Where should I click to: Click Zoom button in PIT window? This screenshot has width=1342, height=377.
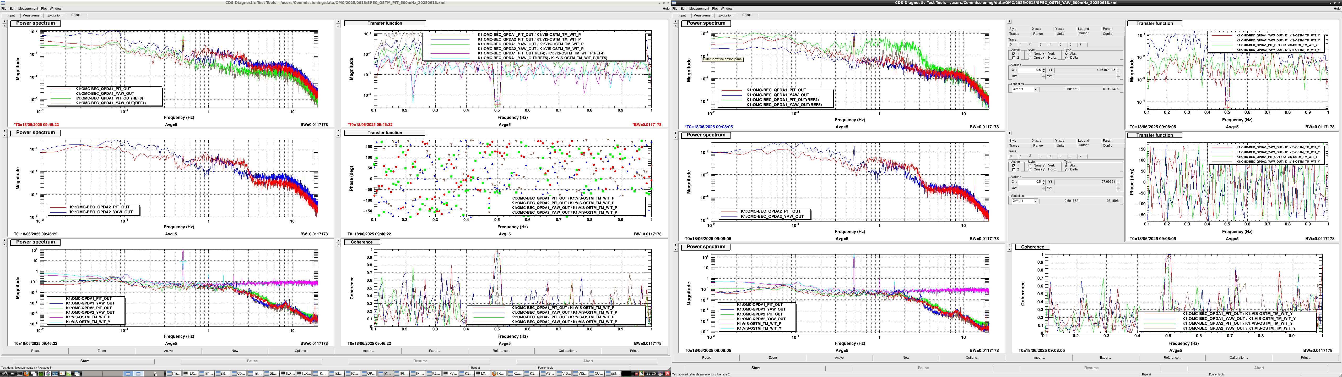pyautogui.click(x=102, y=351)
